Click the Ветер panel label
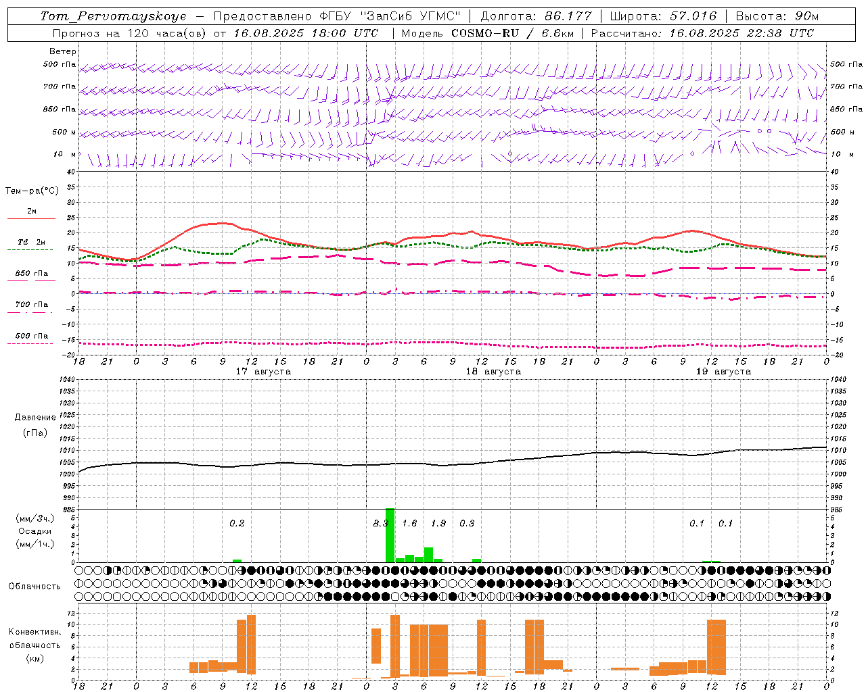The width and height of the screenshot is (866, 692). pos(63,51)
